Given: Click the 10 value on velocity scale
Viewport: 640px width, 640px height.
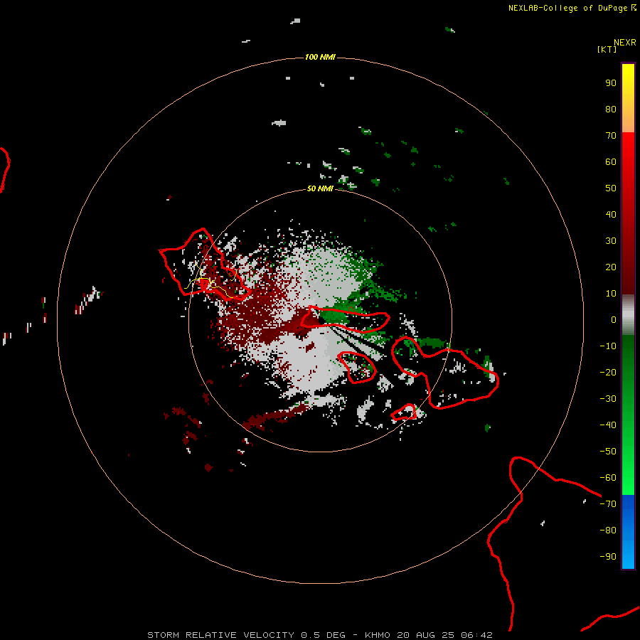Looking at the screenshot, I should (611, 294).
